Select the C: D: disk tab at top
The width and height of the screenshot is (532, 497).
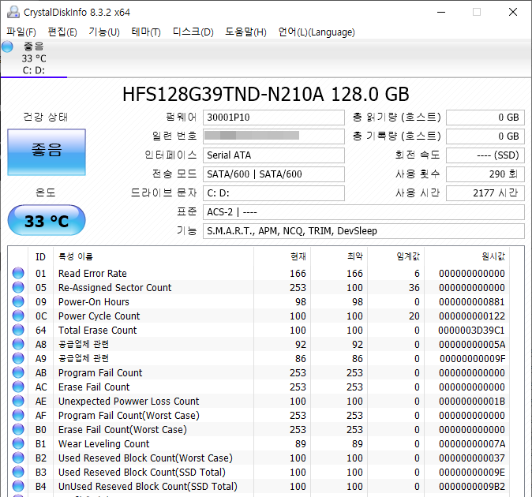[34, 58]
